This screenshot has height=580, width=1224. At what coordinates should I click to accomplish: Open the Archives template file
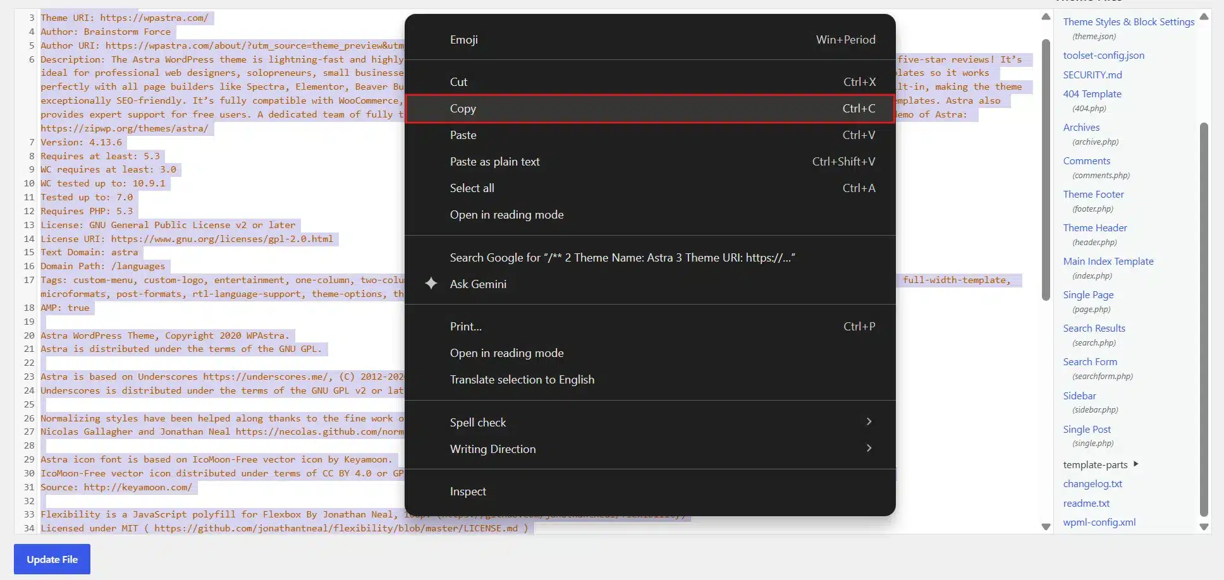point(1081,127)
